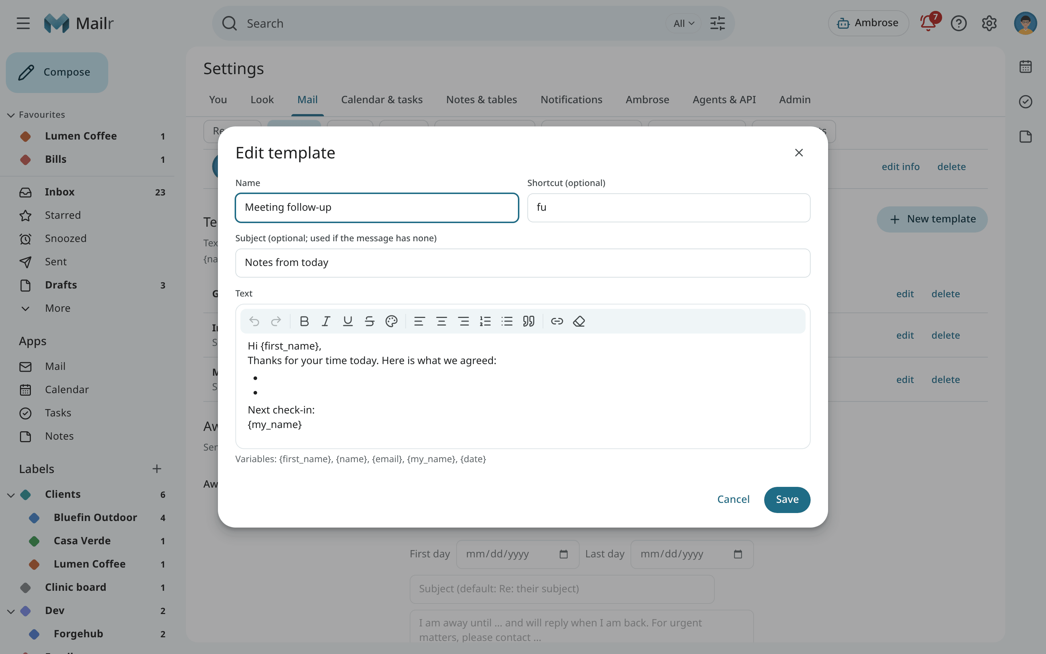The image size is (1046, 654).
Task: Insert bulleted list in template text
Action: 507,321
